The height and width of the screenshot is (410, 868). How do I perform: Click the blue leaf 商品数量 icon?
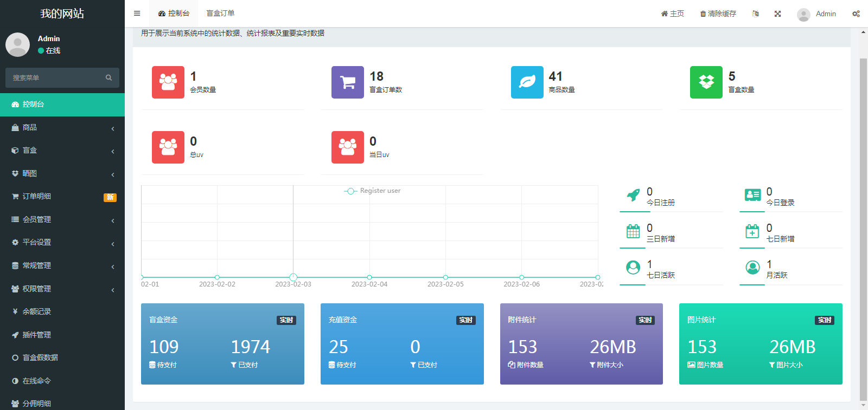527,82
